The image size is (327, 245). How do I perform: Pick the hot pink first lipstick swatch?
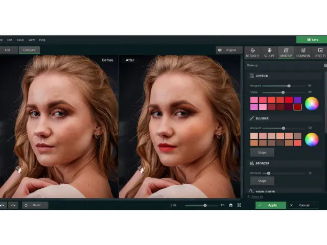tap(254, 100)
